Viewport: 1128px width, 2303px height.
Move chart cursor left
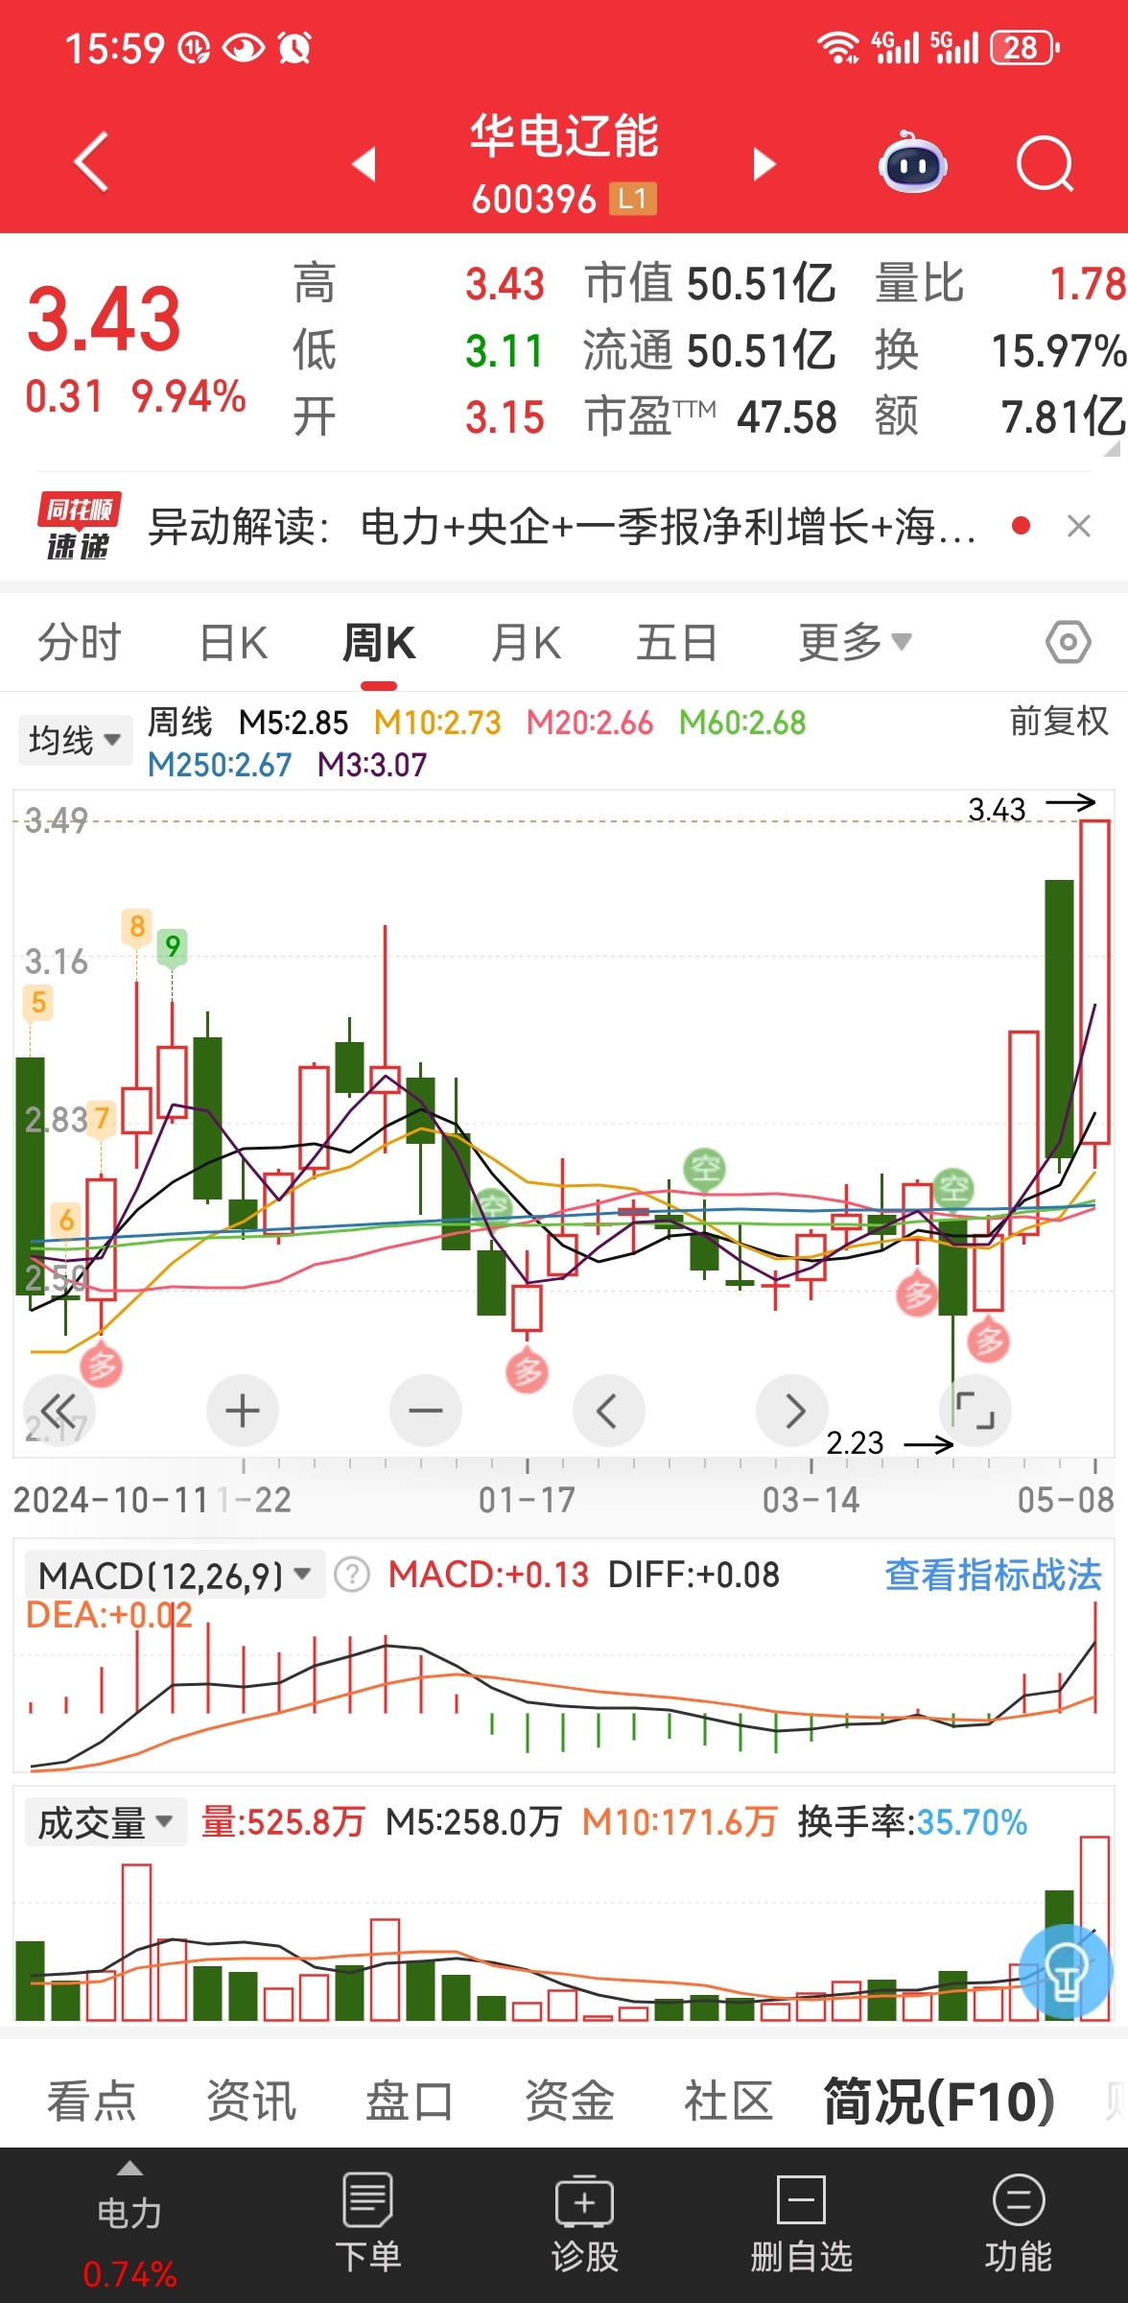609,1411
